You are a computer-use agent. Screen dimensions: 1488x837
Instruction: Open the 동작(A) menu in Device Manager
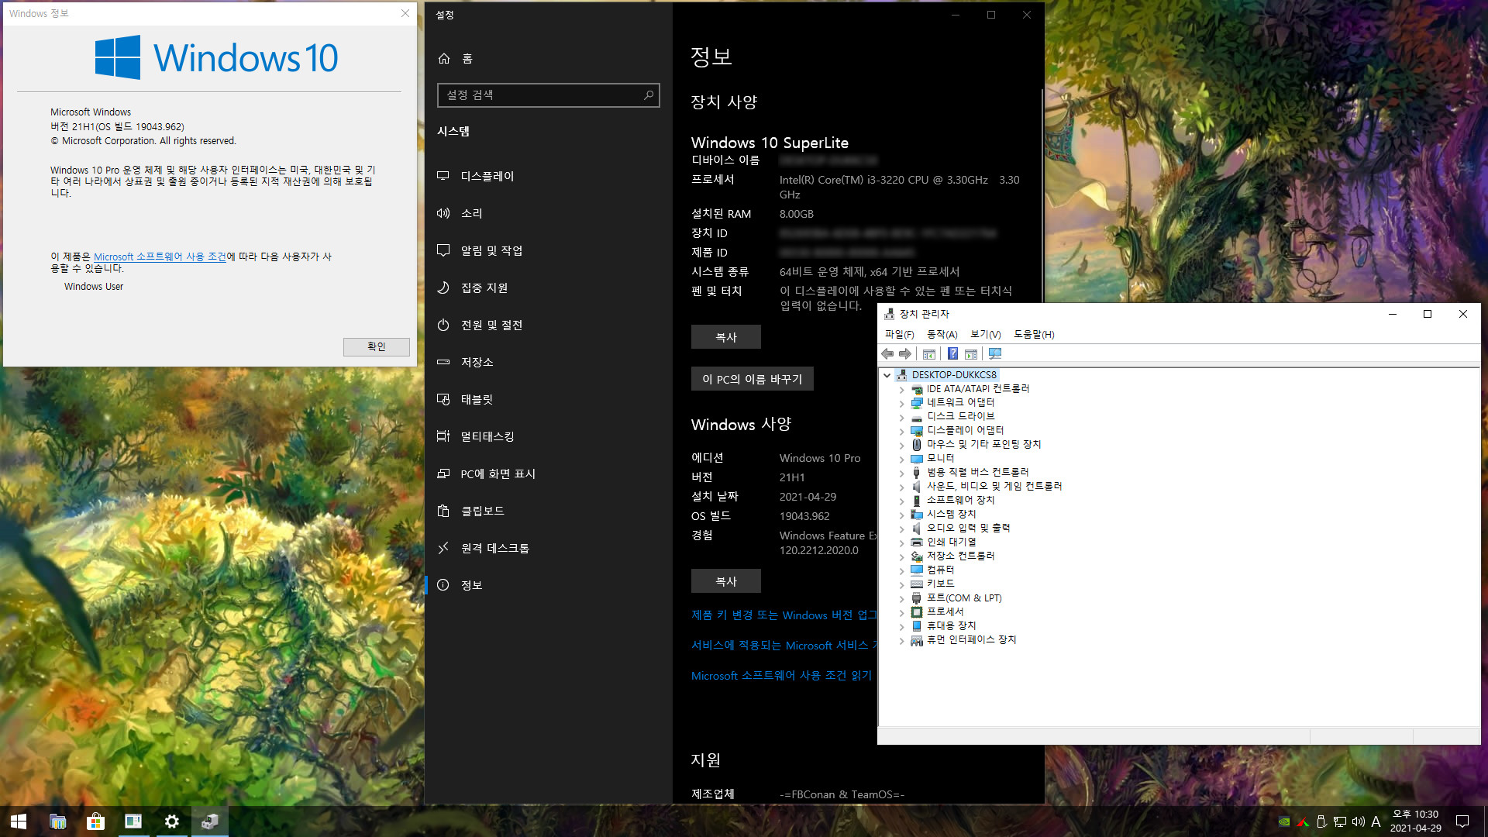(942, 334)
